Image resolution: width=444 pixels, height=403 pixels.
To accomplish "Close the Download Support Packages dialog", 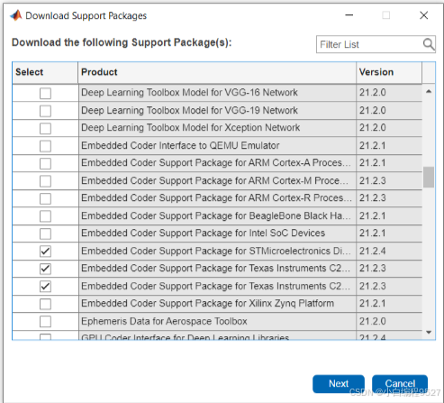I will tap(424, 15).
